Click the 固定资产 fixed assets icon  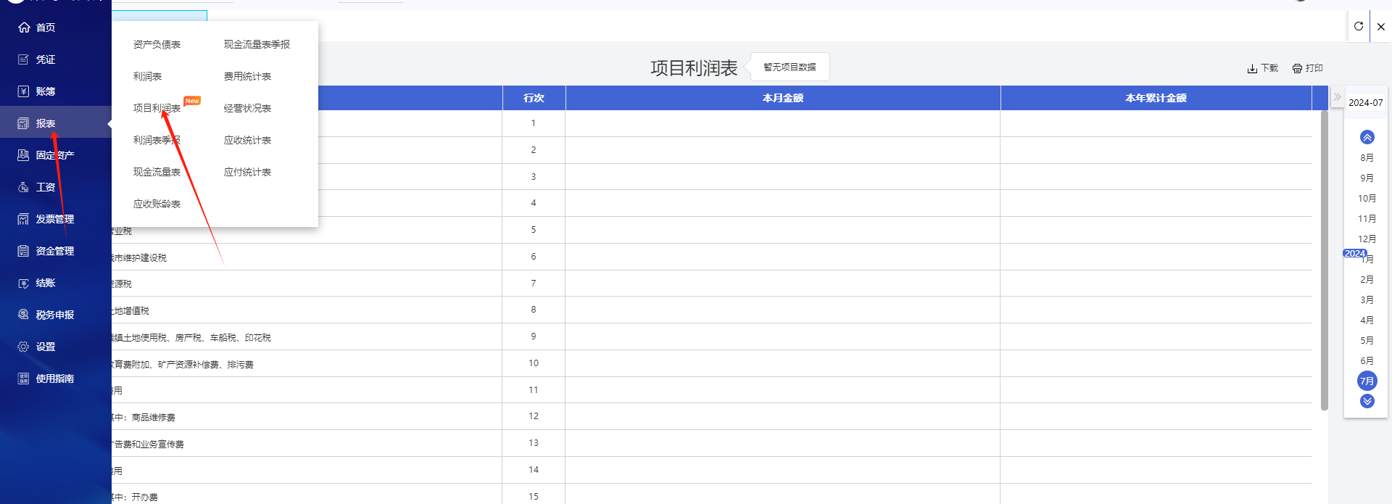24,155
